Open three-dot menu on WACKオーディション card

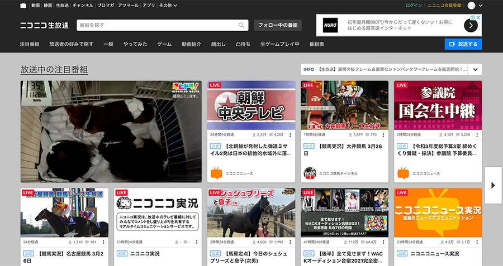tap(383, 243)
